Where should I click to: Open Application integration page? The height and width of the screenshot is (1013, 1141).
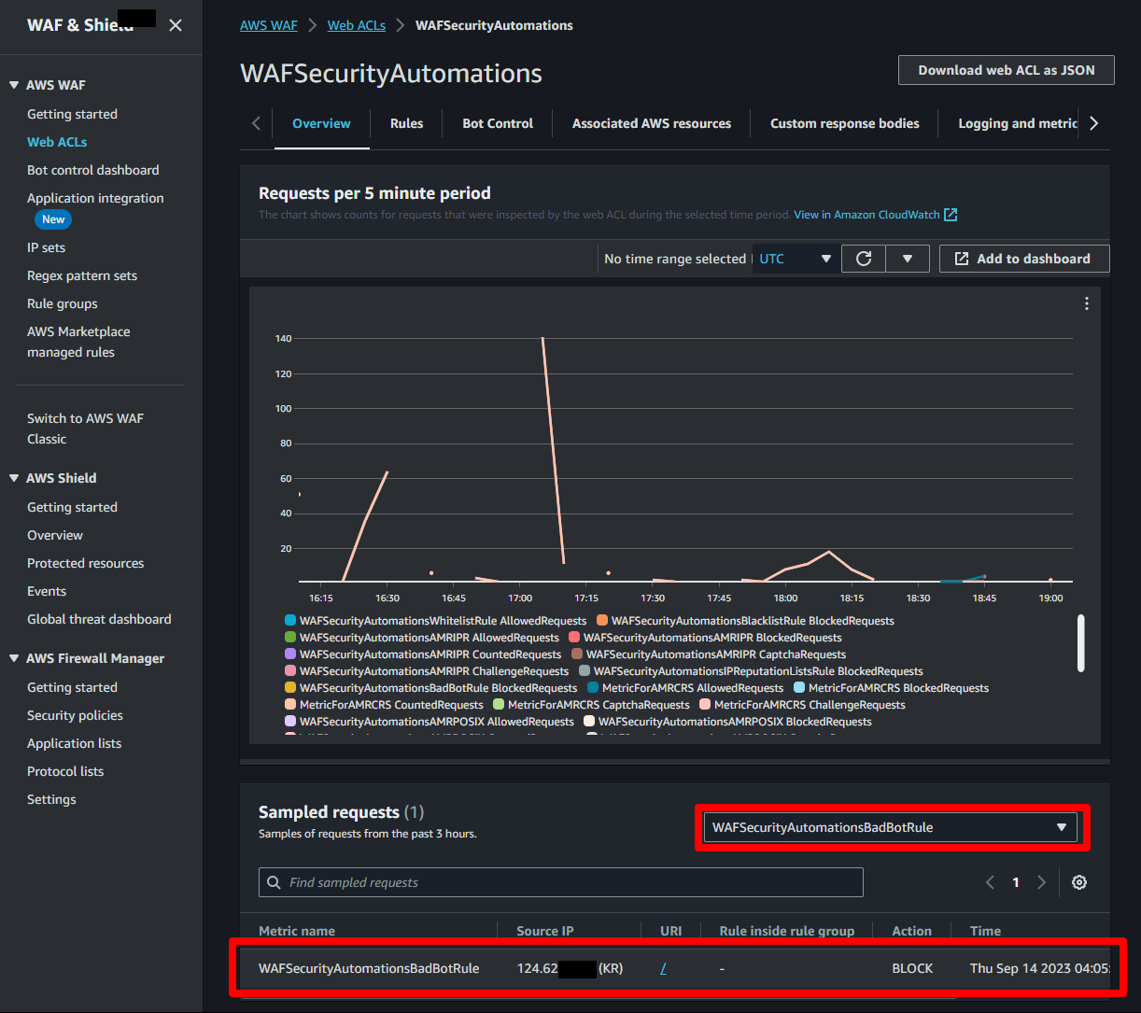pos(95,198)
